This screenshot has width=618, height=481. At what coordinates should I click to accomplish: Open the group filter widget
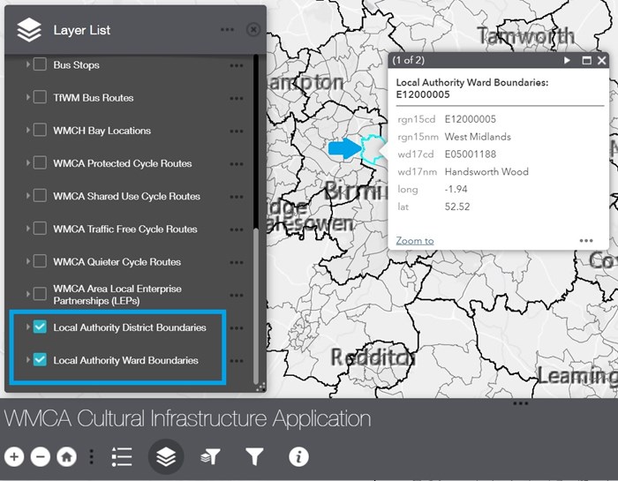coord(211,456)
